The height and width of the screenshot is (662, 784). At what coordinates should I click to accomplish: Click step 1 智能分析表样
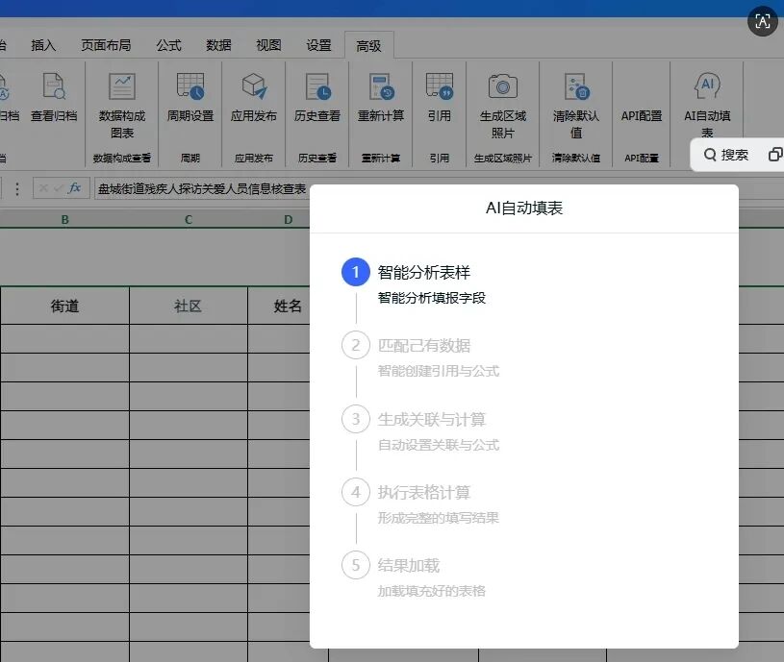pos(423,272)
